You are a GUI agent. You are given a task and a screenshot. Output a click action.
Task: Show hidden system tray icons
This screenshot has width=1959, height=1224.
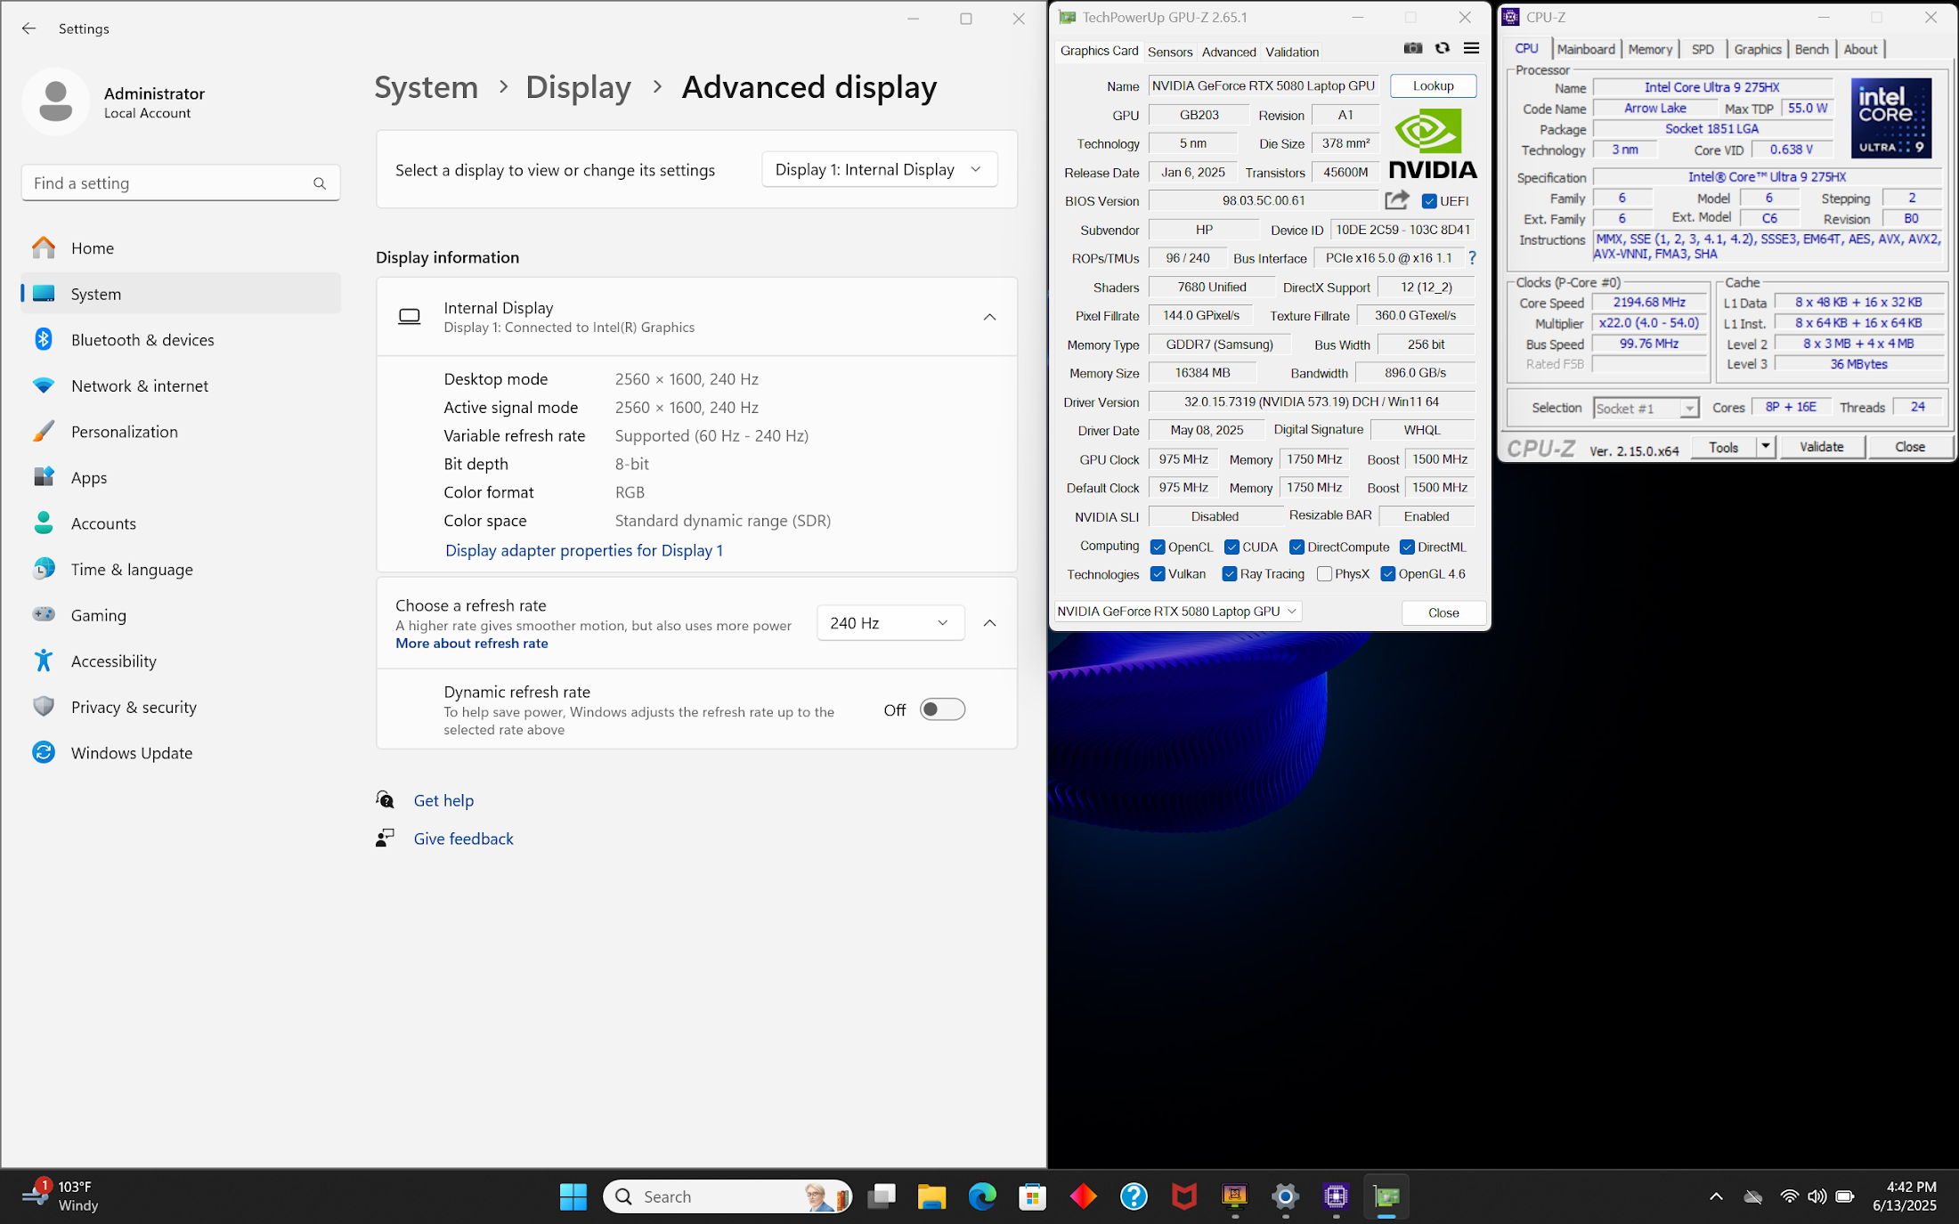click(x=1716, y=1196)
